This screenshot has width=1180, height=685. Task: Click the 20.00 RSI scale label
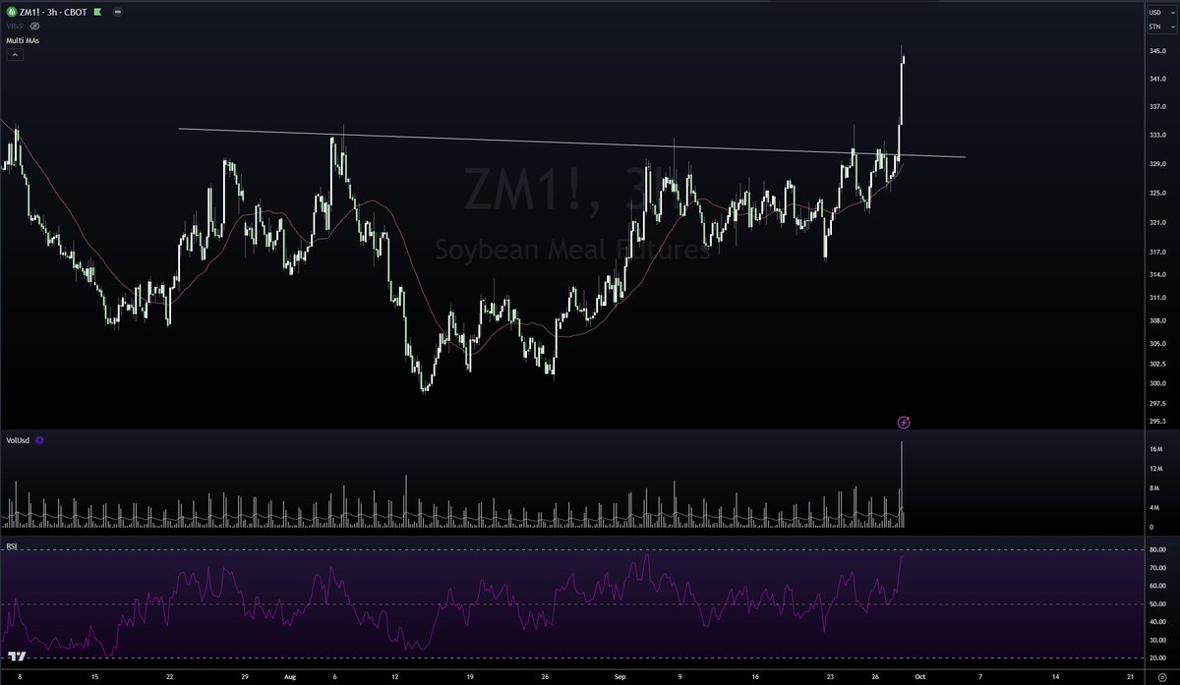point(1157,657)
